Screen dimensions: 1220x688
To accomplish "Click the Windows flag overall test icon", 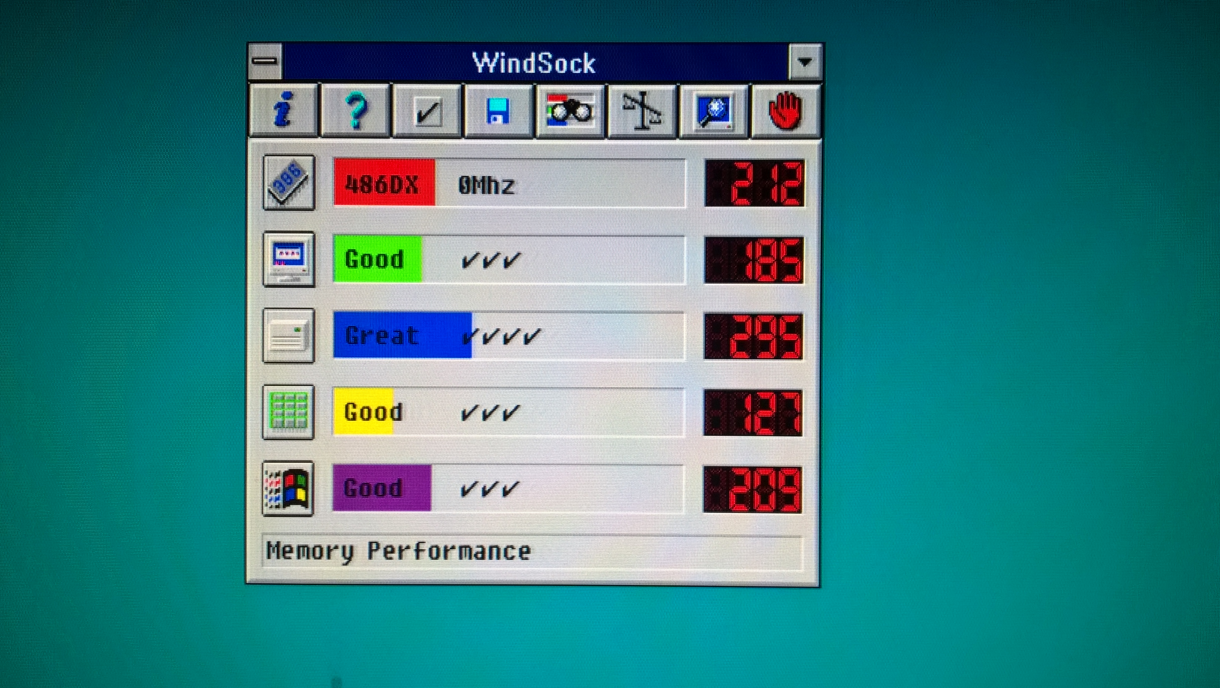I will 287,489.
